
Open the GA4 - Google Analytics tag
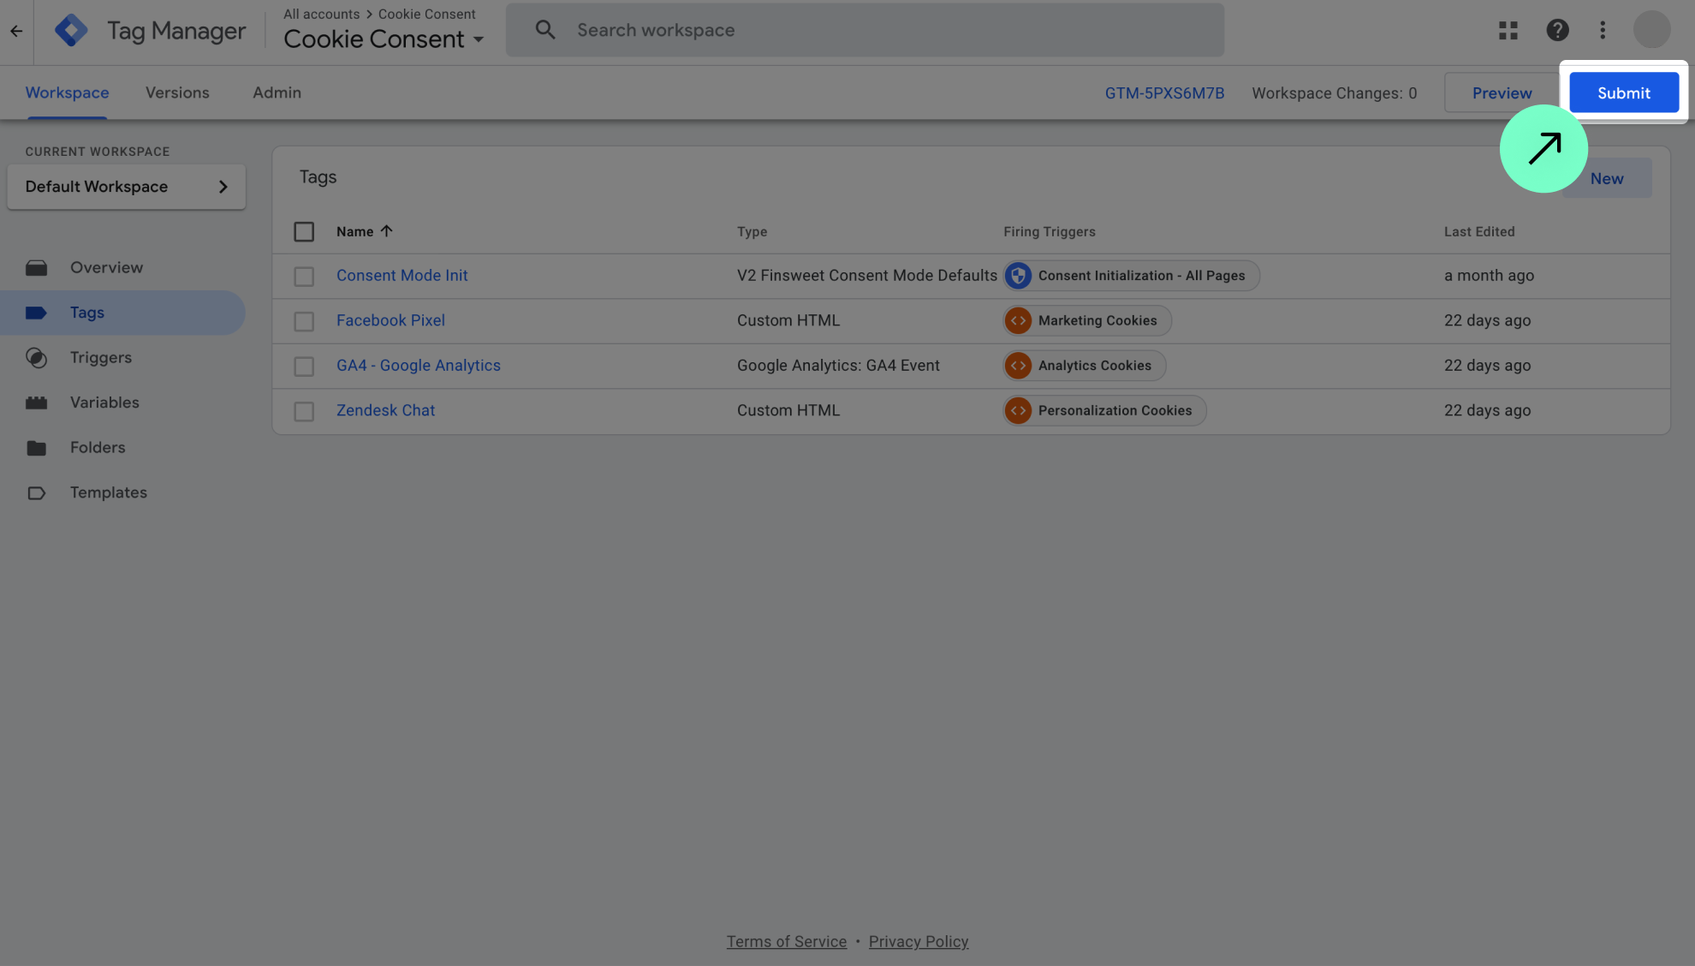coord(418,366)
